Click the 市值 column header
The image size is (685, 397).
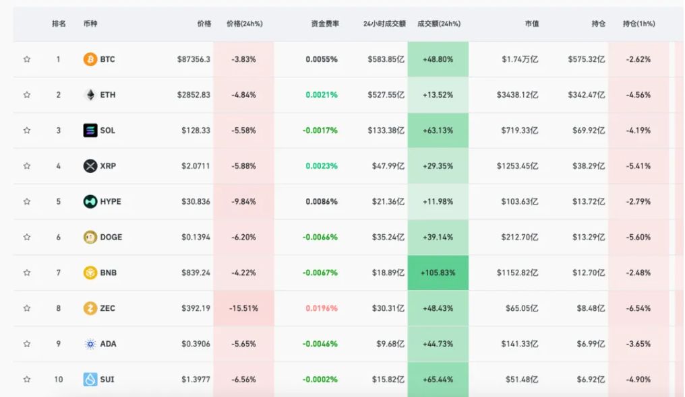[533, 23]
